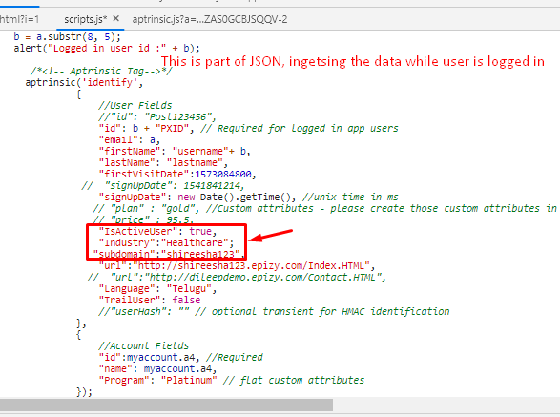The image size is (560, 417).
Task: Click the "name": myaccount.a4 line
Action: point(157,368)
